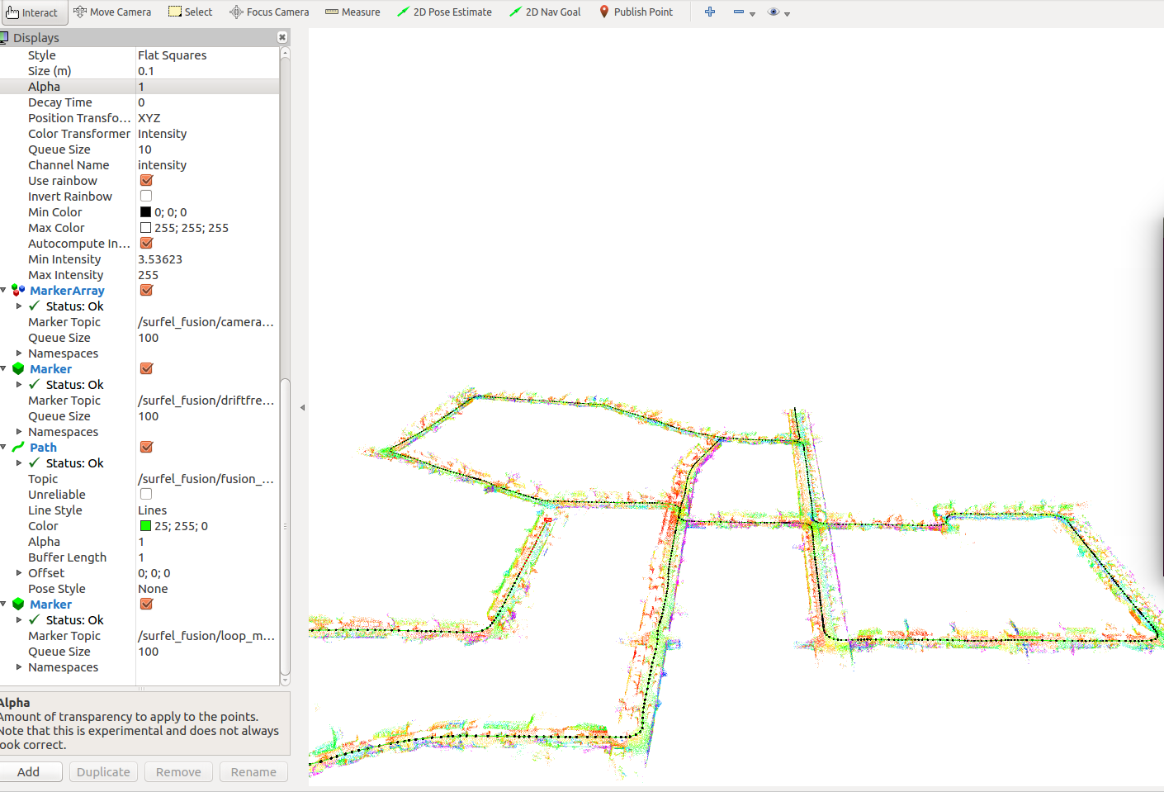Select the 2D Pose Estimate tool

click(x=444, y=12)
